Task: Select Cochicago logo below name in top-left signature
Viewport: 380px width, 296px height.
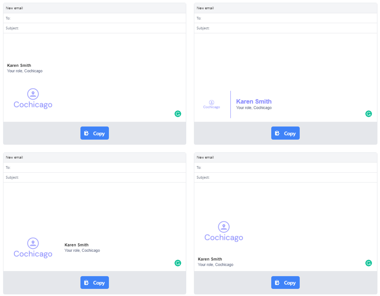Action: pyautogui.click(x=33, y=99)
